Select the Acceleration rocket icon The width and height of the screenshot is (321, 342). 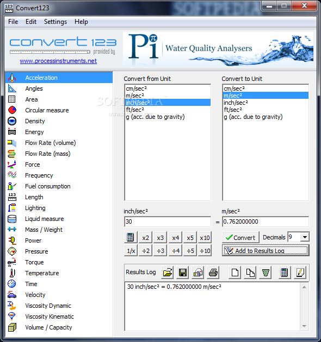[x=12, y=78]
